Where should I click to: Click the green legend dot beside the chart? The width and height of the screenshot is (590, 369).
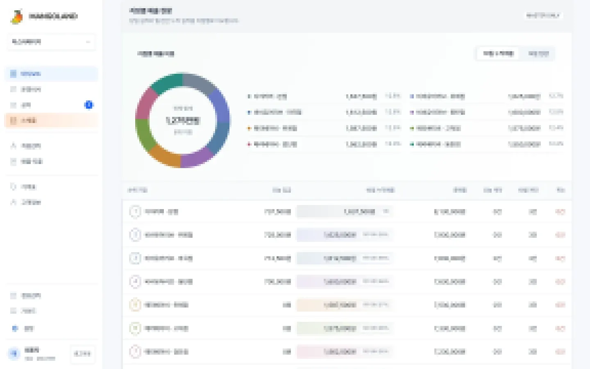[412, 128]
